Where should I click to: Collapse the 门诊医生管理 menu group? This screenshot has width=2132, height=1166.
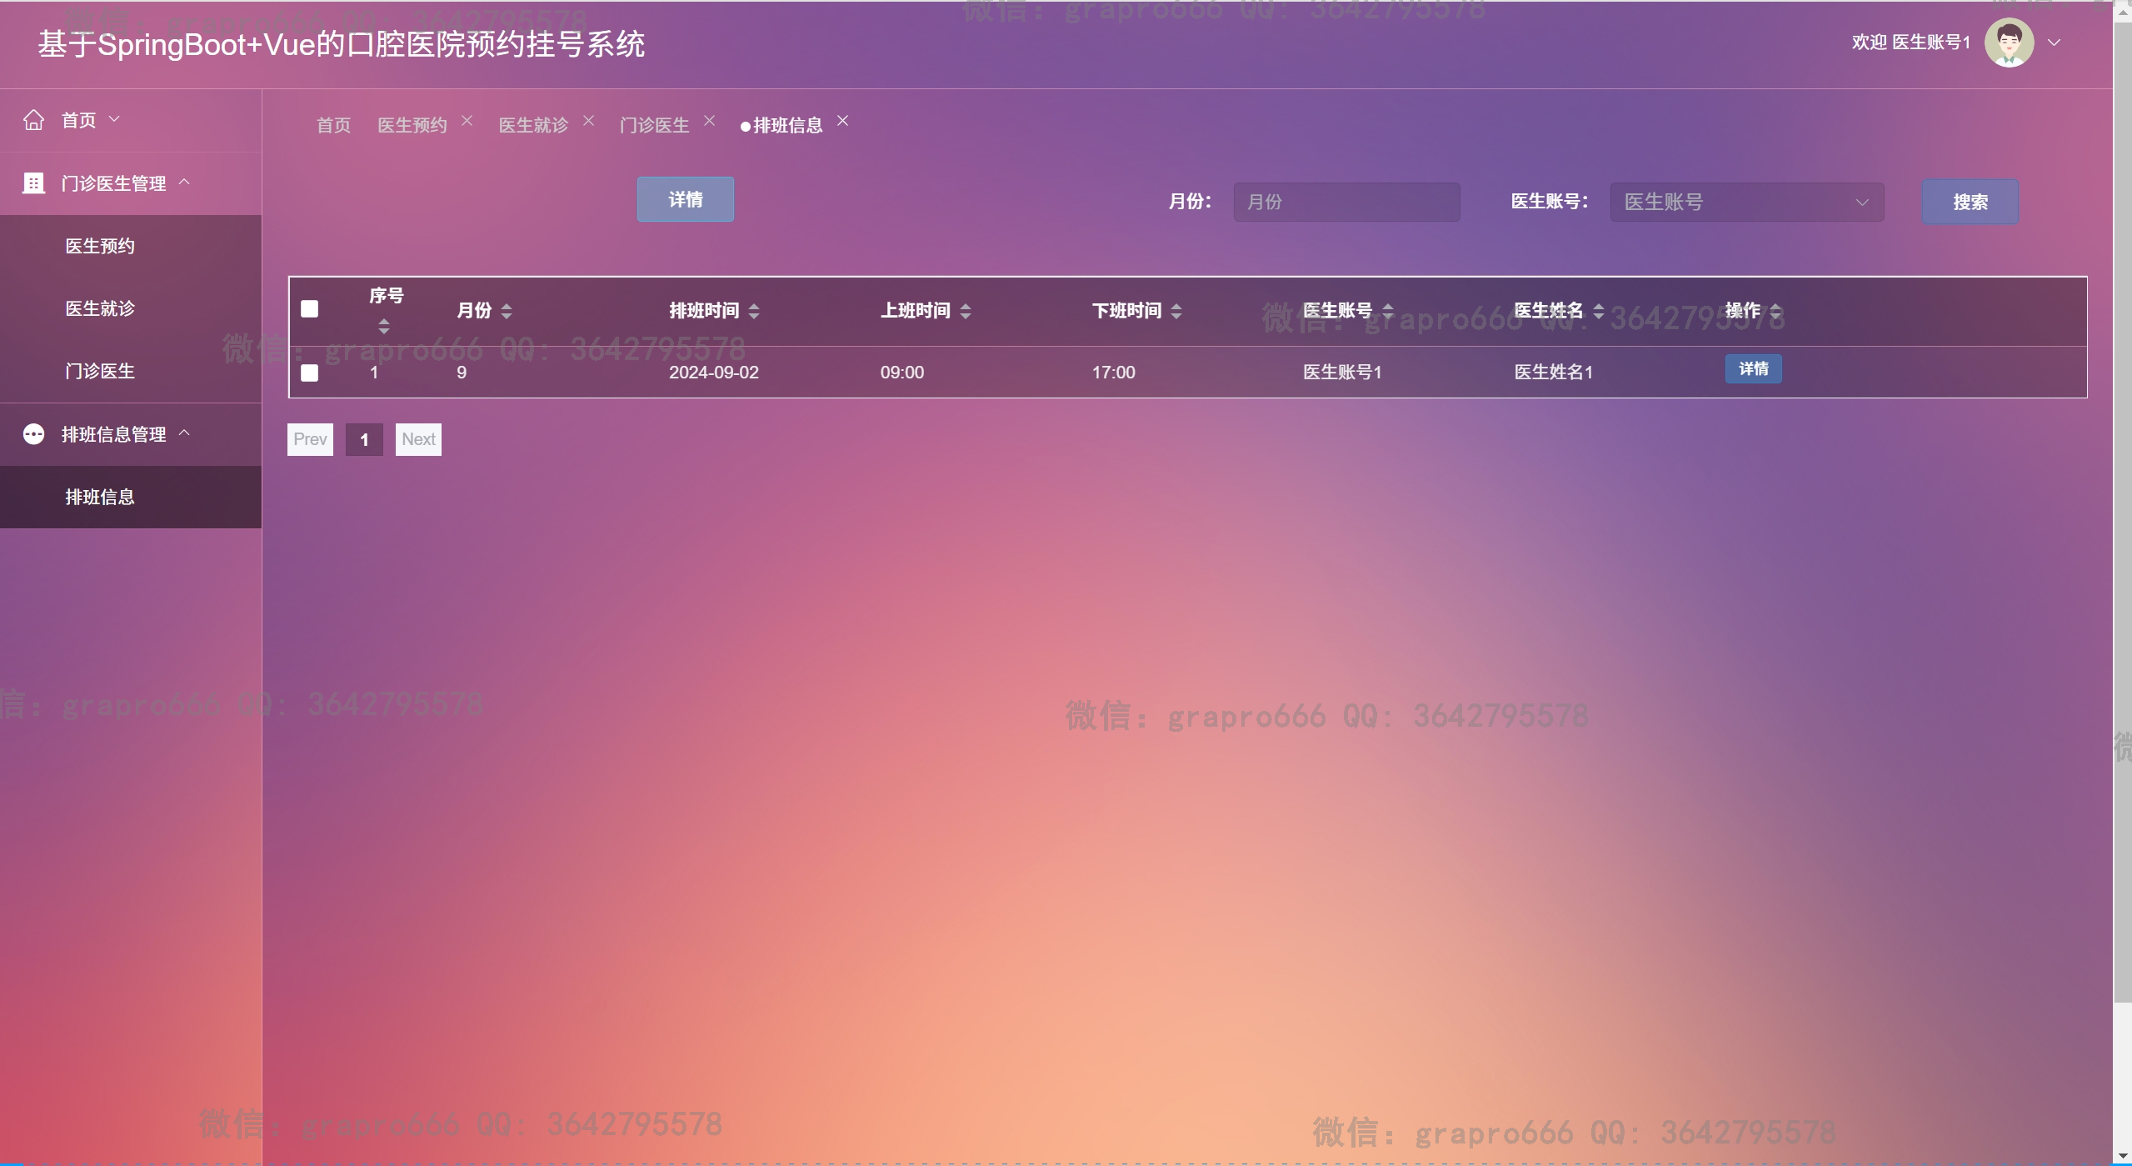(x=114, y=183)
